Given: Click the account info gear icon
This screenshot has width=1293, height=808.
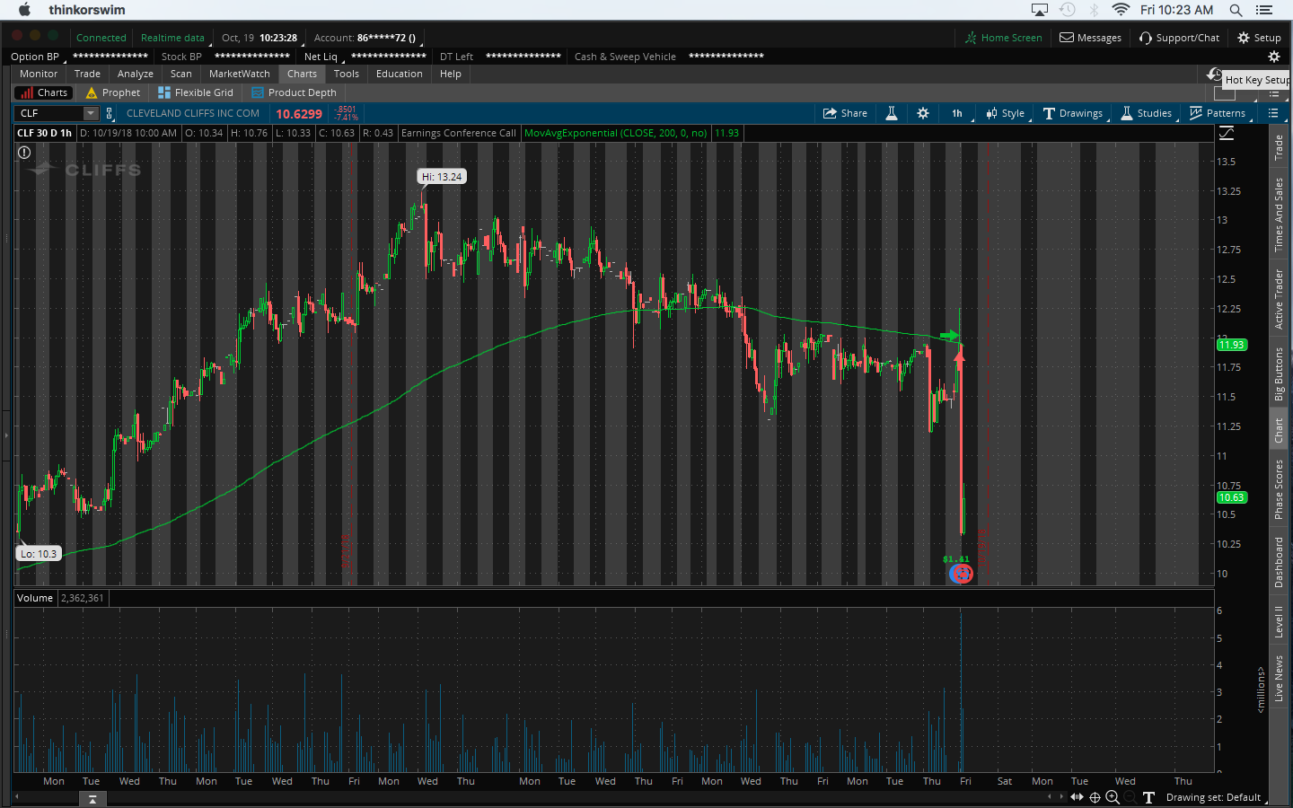Looking at the screenshot, I should tap(1273, 57).
